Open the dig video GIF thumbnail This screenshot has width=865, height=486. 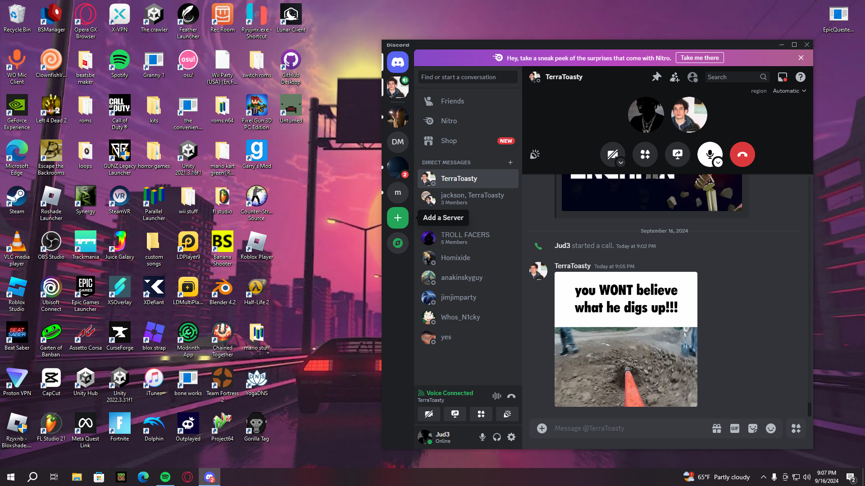[626, 339]
